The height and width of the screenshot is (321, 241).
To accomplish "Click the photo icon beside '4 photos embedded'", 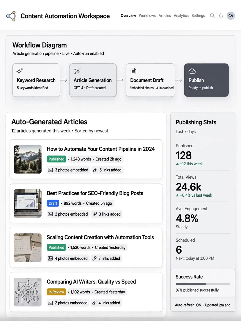I will 50,258.
